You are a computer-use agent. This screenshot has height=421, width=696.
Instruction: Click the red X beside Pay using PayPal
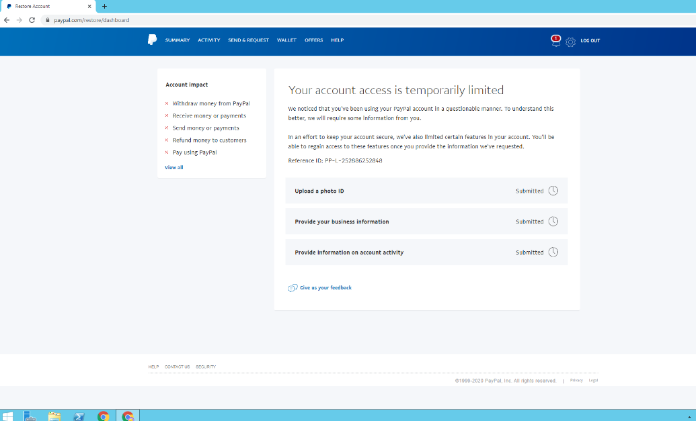tap(167, 152)
